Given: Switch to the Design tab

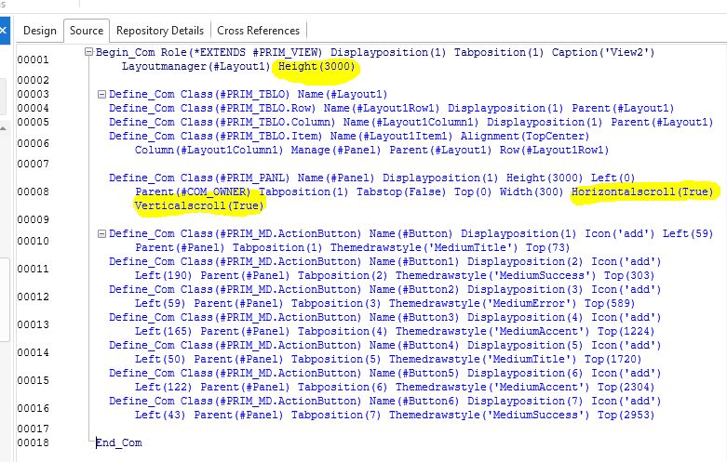Looking at the screenshot, I should pos(40,31).
